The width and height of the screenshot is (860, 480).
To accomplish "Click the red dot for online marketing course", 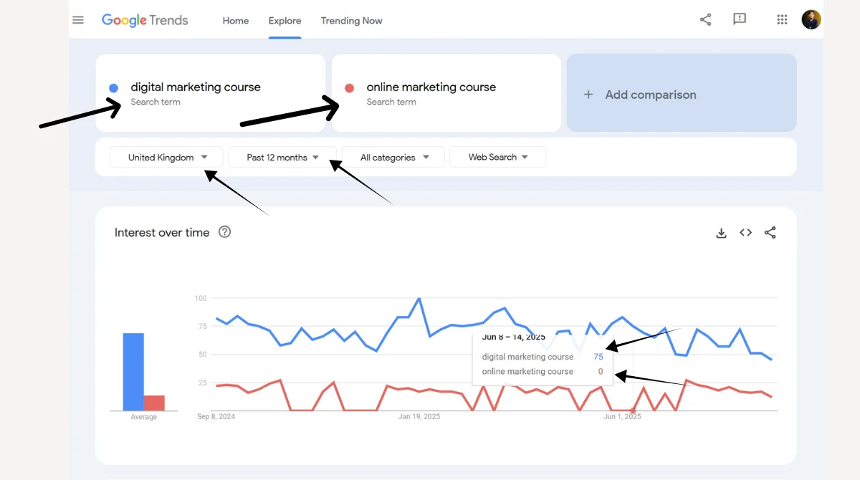I will tap(349, 88).
